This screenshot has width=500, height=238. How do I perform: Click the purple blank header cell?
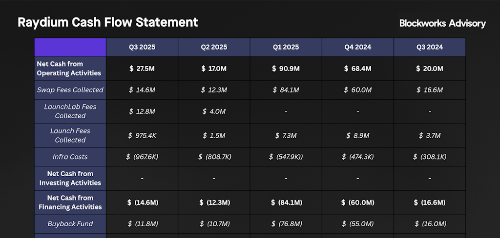(70, 47)
